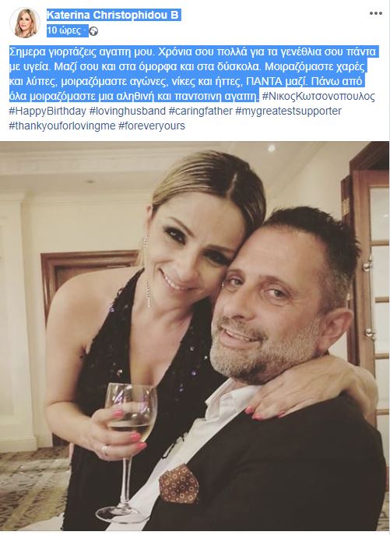The height and width of the screenshot is (535, 390).
Task: Open hashtag #ΝικοςΚωτσονοπουλος
Action: coord(318,97)
